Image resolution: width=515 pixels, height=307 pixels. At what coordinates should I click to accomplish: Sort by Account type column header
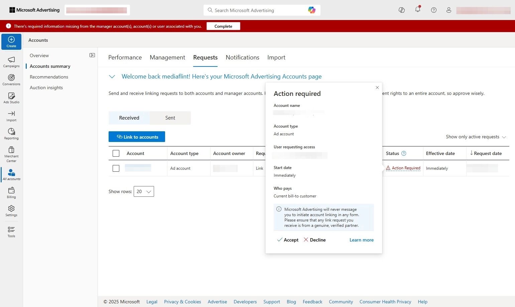pyautogui.click(x=184, y=153)
